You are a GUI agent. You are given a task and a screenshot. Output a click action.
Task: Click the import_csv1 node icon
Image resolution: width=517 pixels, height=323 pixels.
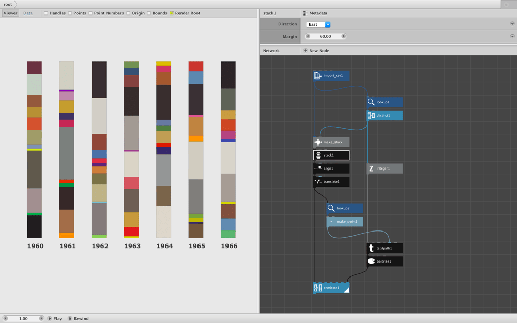point(318,76)
